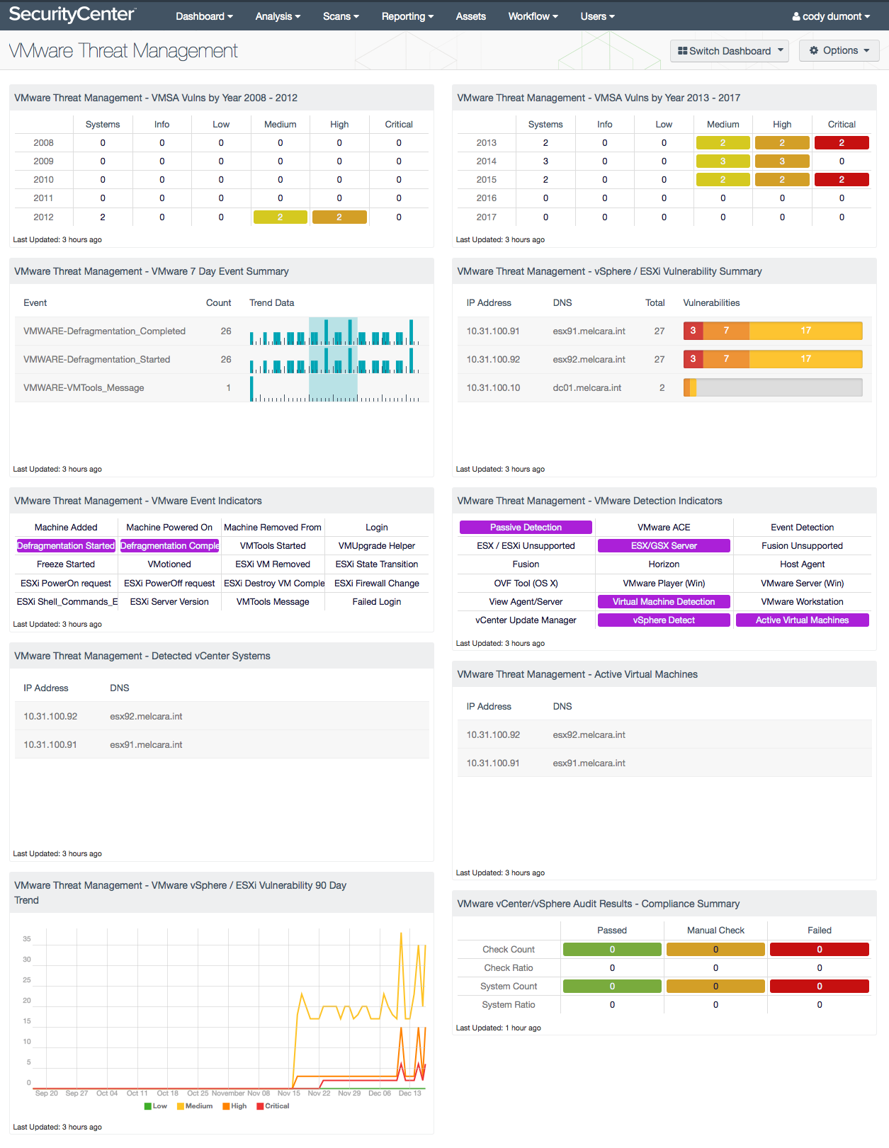
Task: Click the VMSA Vulns by Year 2008 - 2012 title
Action: [x=156, y=98]
